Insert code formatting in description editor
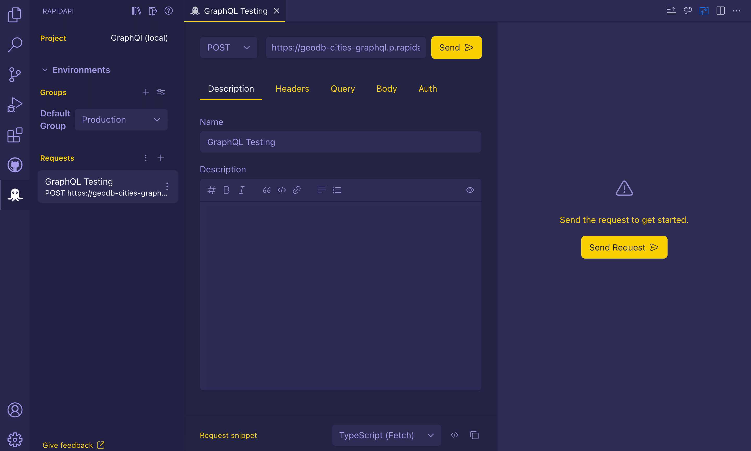 [x=282, y=190]
